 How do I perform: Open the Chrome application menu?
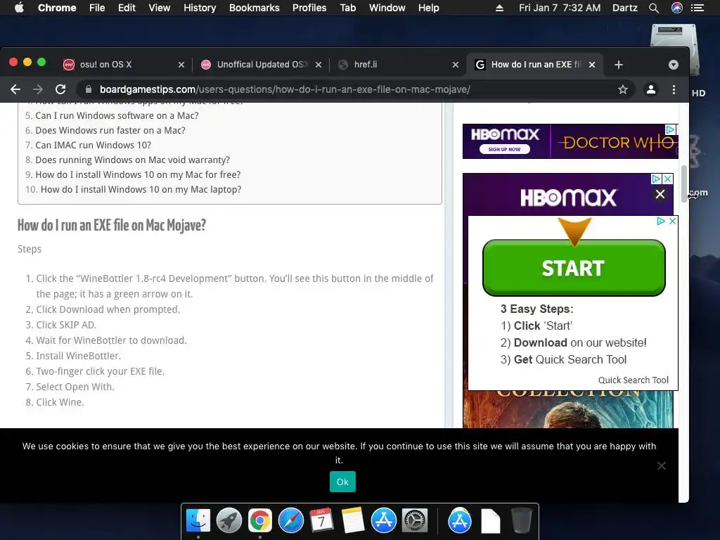(57, 8)
